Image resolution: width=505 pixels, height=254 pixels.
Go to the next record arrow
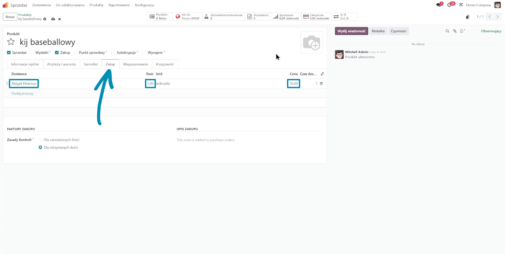point(497,17)
